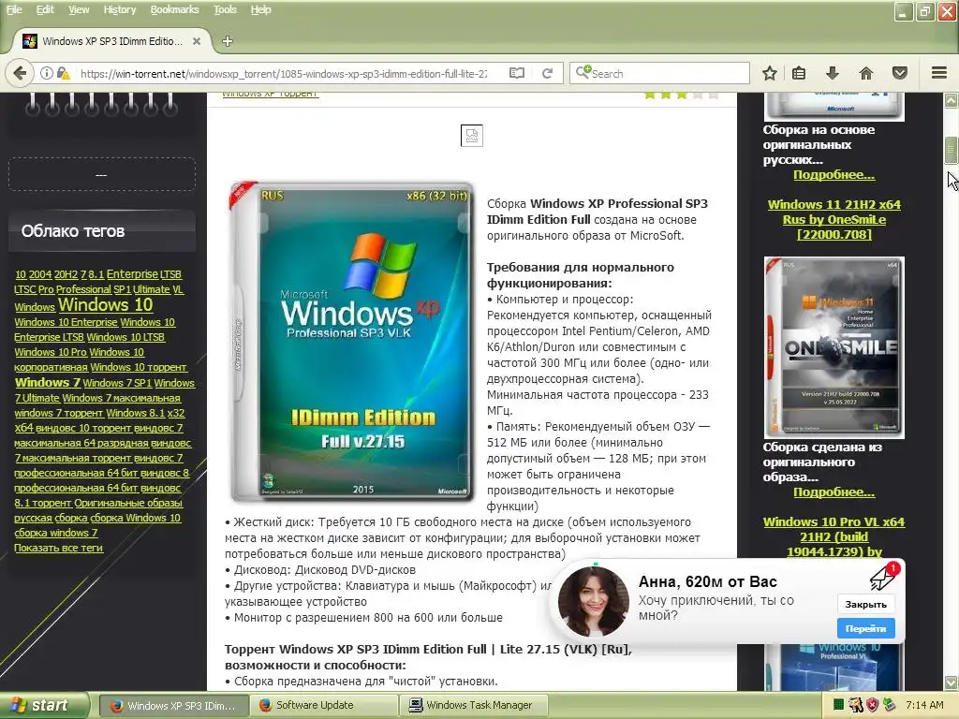Open the Оригинальные образы tag
The image size is (959, 719).
tap(128, 503)
